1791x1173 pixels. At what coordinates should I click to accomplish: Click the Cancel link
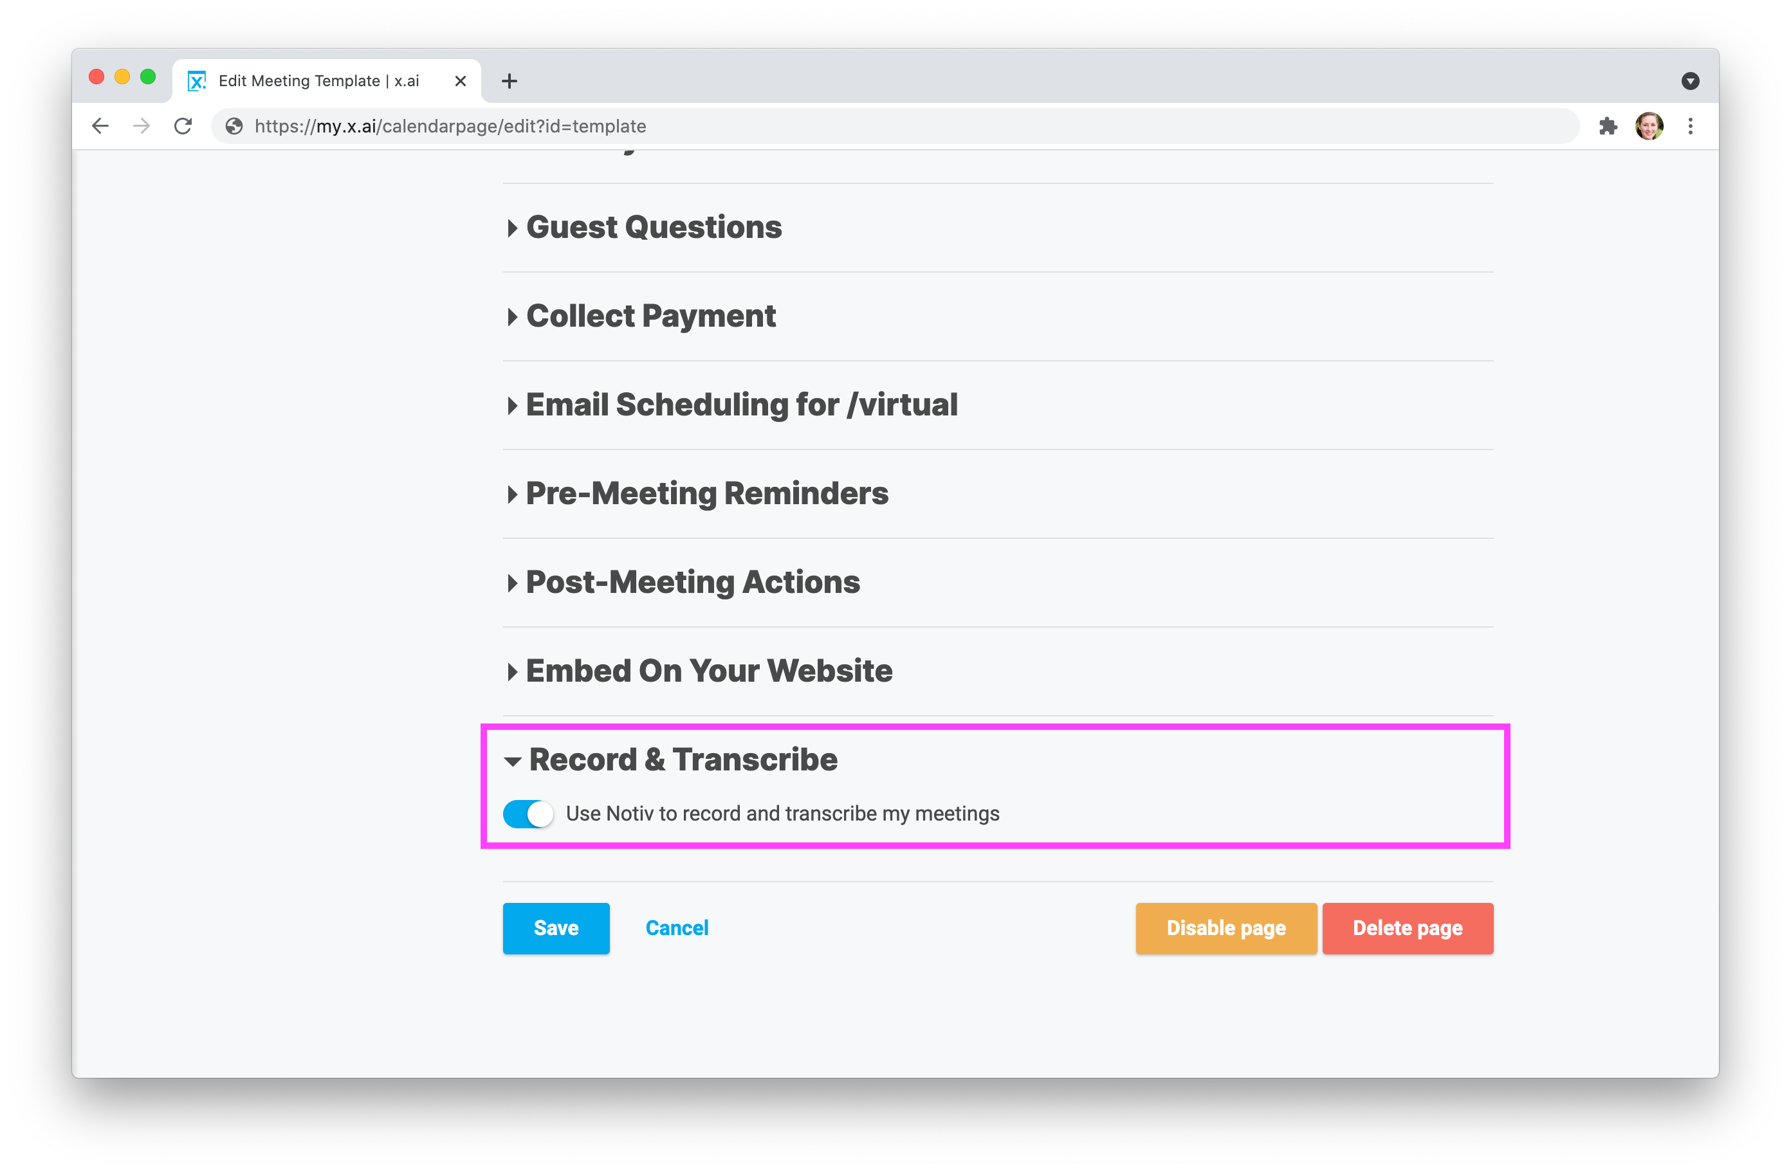tap(677, 929)
